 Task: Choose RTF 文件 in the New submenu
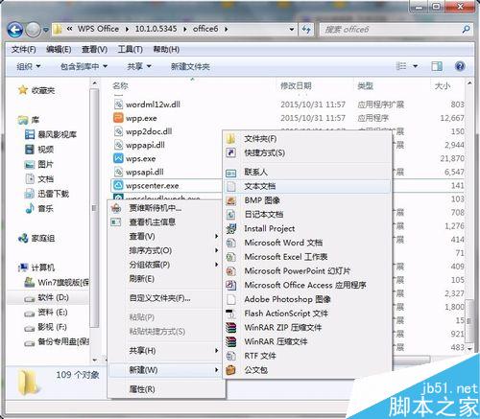[306, 356]
